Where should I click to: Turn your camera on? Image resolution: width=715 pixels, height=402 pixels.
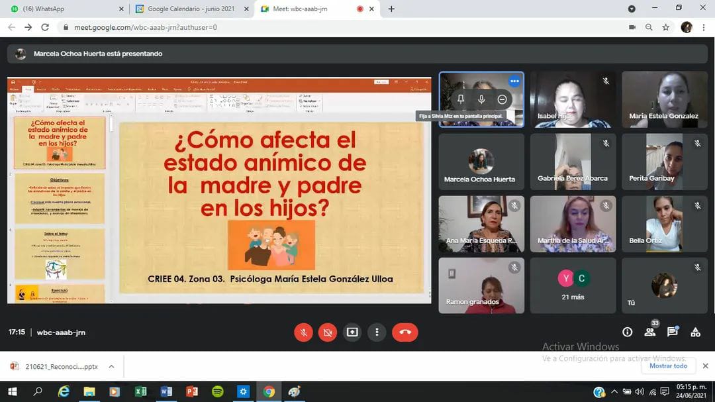coord(327,332)
